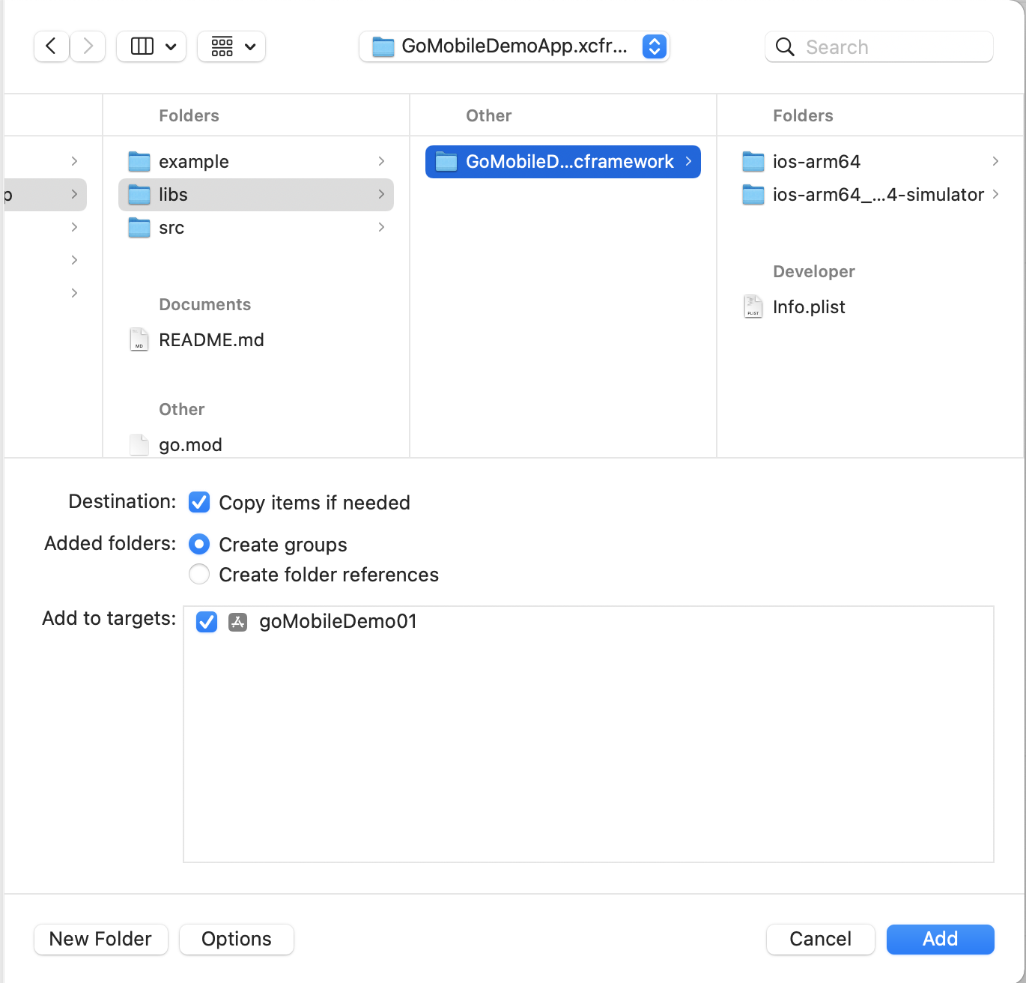Select the ios-arm64 folder icon
The width and height of the screenshot is (1026, 983).
(x=753, y=161)
